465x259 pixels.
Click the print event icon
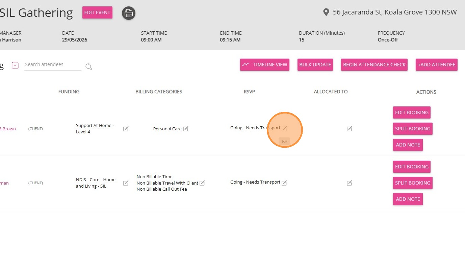coord(128,13)
